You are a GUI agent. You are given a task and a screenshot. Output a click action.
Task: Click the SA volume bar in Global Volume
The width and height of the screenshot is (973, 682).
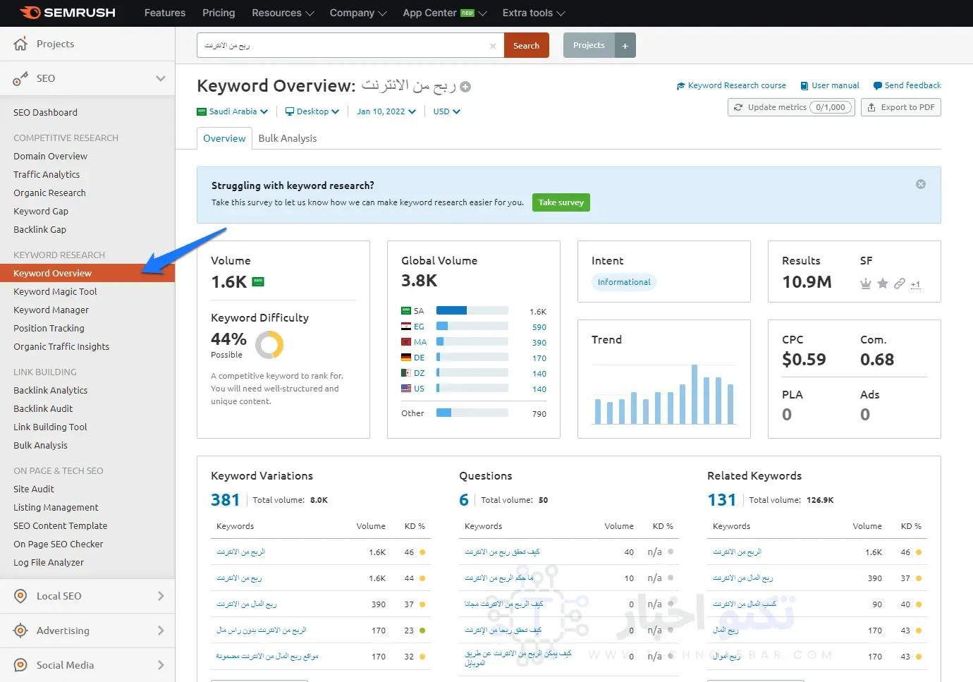472,310
